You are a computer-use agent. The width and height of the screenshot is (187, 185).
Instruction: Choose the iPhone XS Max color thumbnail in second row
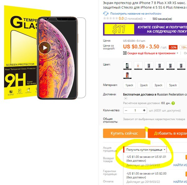[x=127, y=75]
